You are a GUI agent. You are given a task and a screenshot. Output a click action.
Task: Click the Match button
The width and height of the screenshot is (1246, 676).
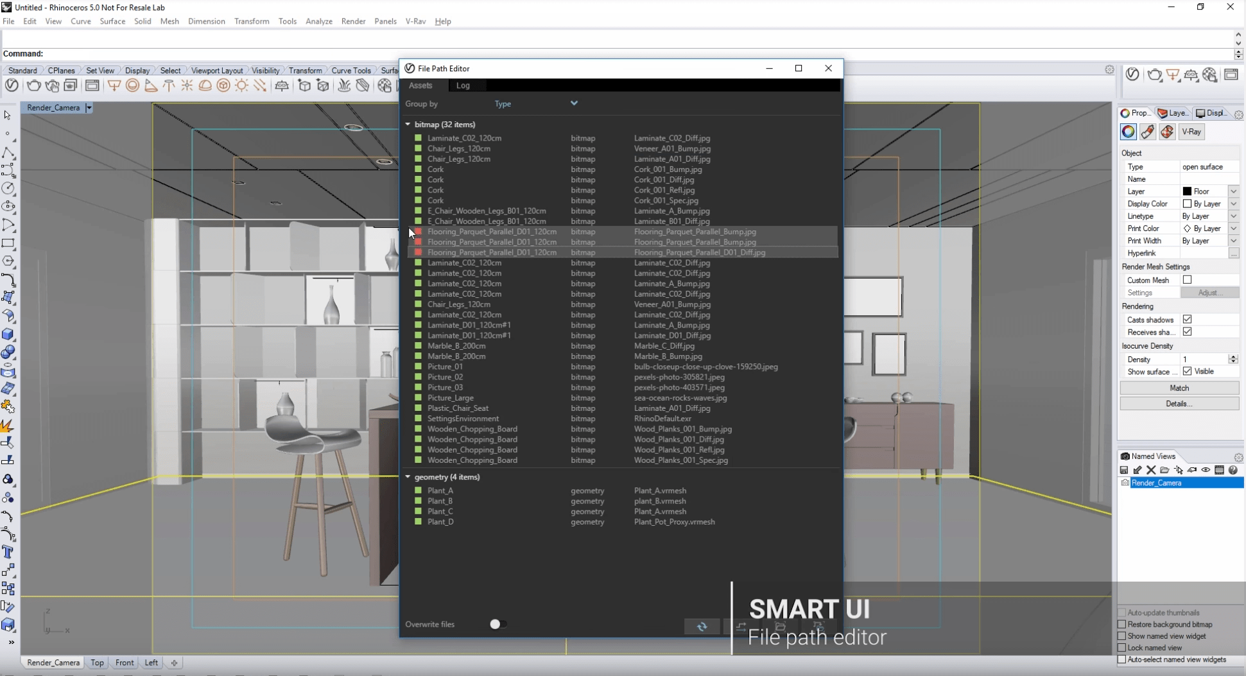(x=1179, y=388)
